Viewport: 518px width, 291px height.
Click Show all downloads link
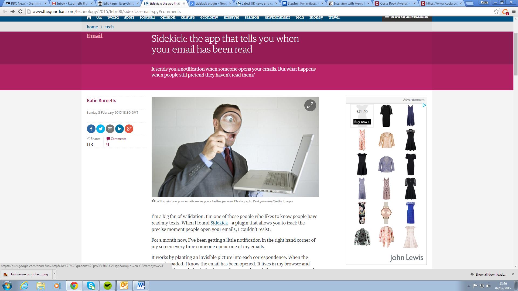pos(491,274)
